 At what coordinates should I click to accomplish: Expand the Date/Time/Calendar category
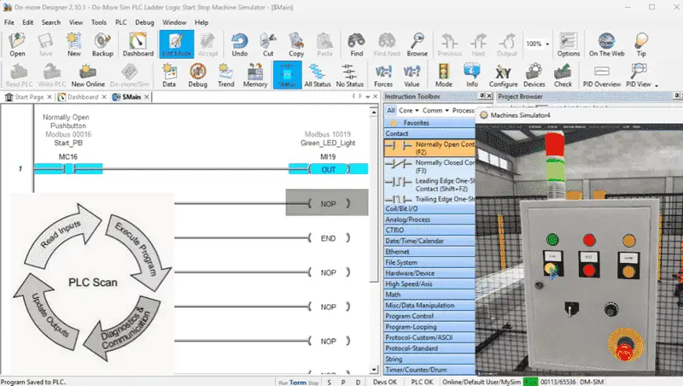pos(429,241)
